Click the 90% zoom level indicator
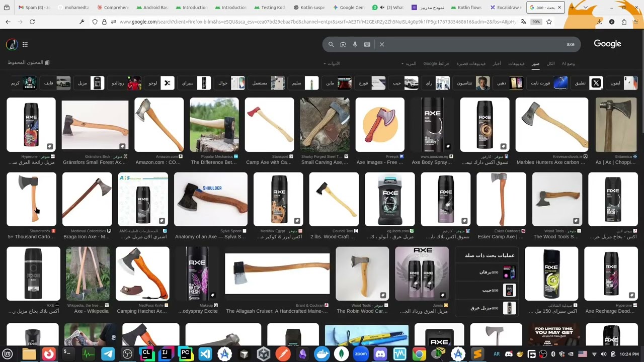 click(x=536, y=22)
